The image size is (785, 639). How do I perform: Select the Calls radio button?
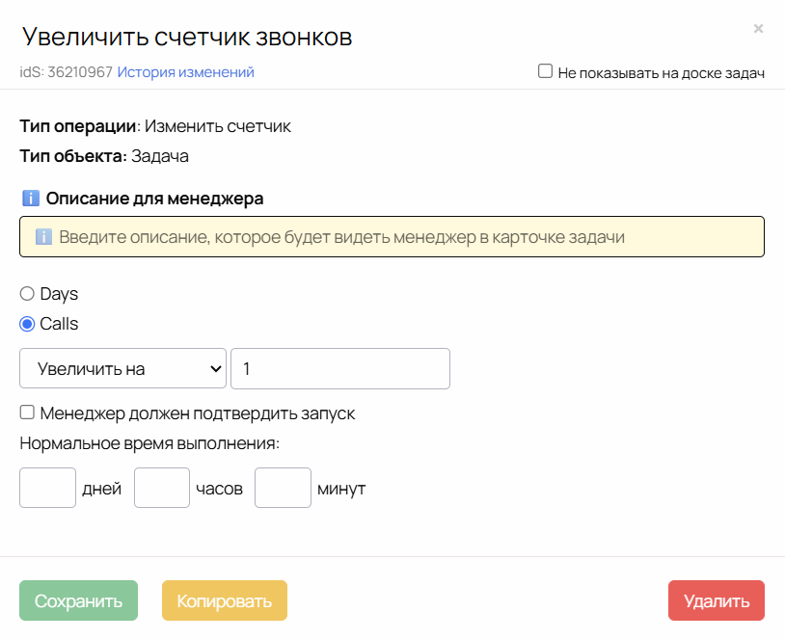pos(27,324)
